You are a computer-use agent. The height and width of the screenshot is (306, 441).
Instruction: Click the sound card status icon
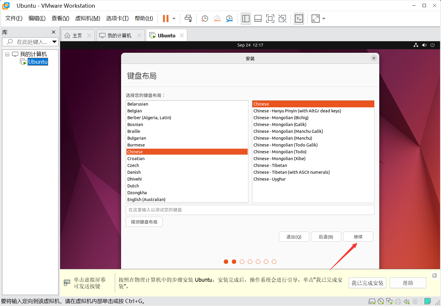tap(407, 302)
